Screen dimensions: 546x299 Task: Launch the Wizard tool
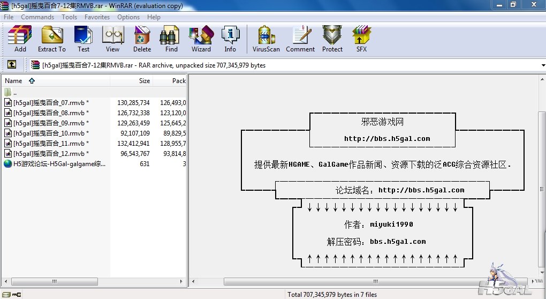pyautogui.click(x=201, y=39)
